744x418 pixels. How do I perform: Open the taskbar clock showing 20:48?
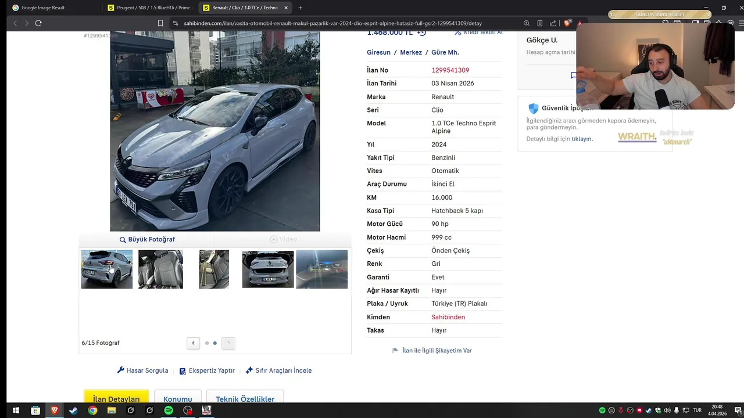point(717,410)
